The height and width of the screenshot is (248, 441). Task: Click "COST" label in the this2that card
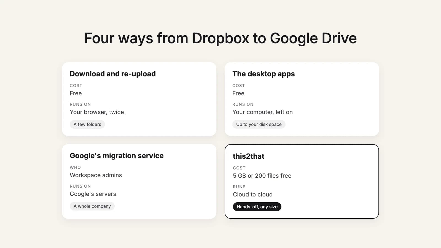click(239, 168)
